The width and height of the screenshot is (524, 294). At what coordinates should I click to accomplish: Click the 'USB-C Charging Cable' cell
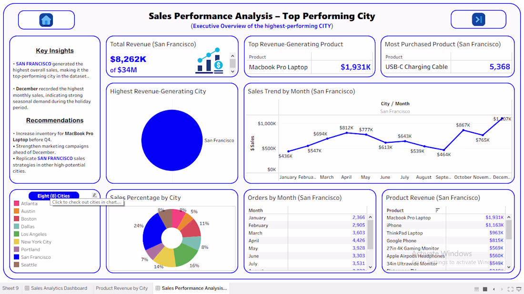pyautogui.click(x=416, y=67)
